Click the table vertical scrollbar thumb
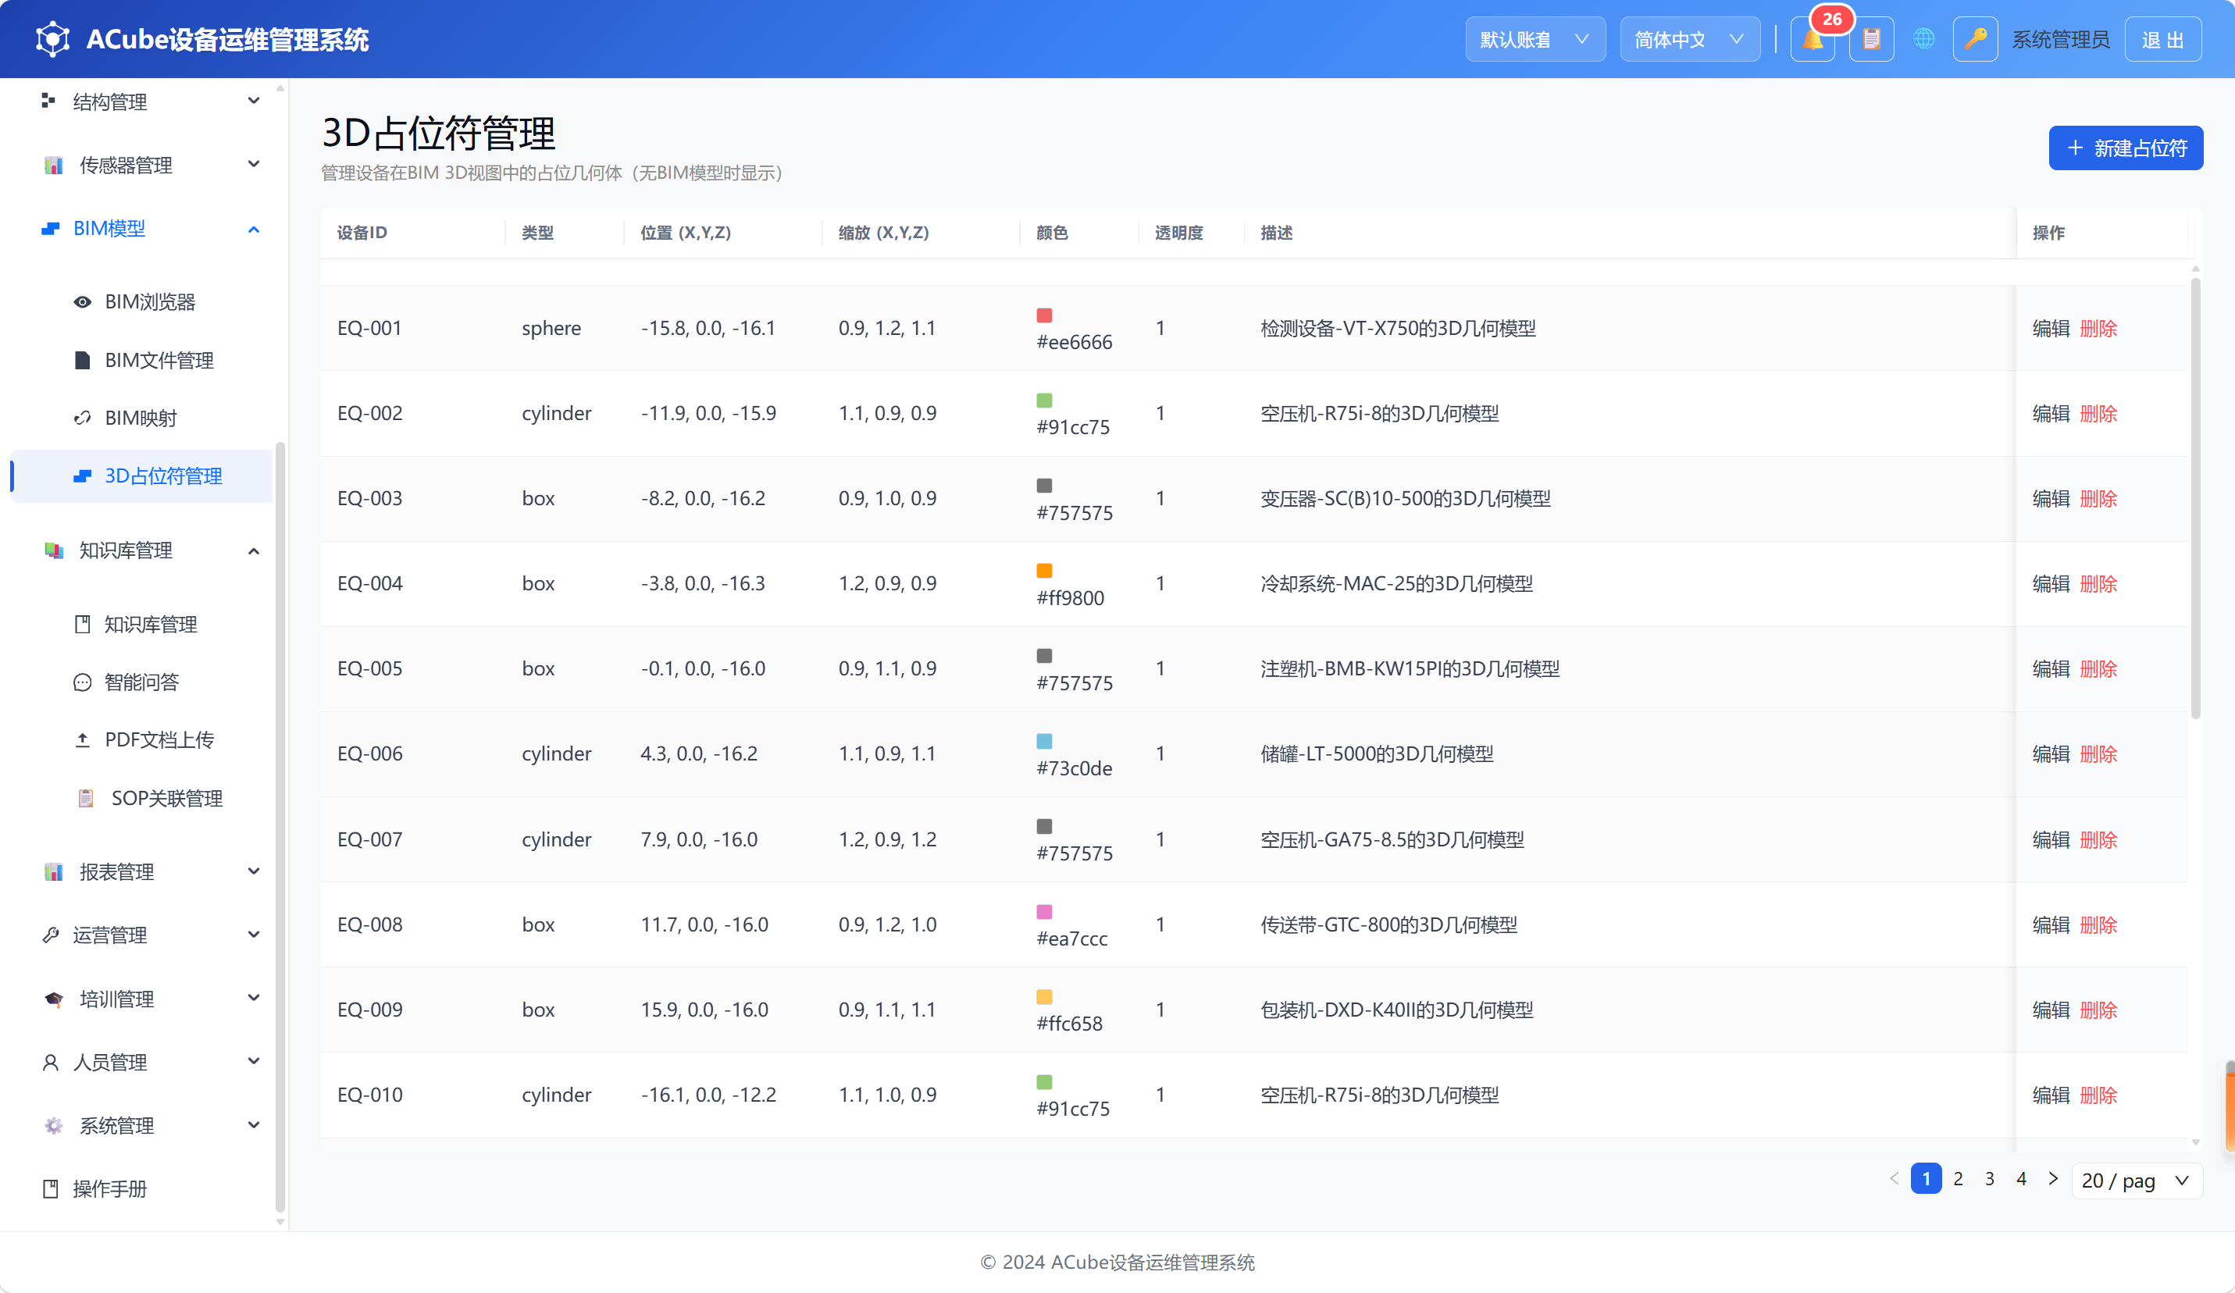 tap(2196, 498)
